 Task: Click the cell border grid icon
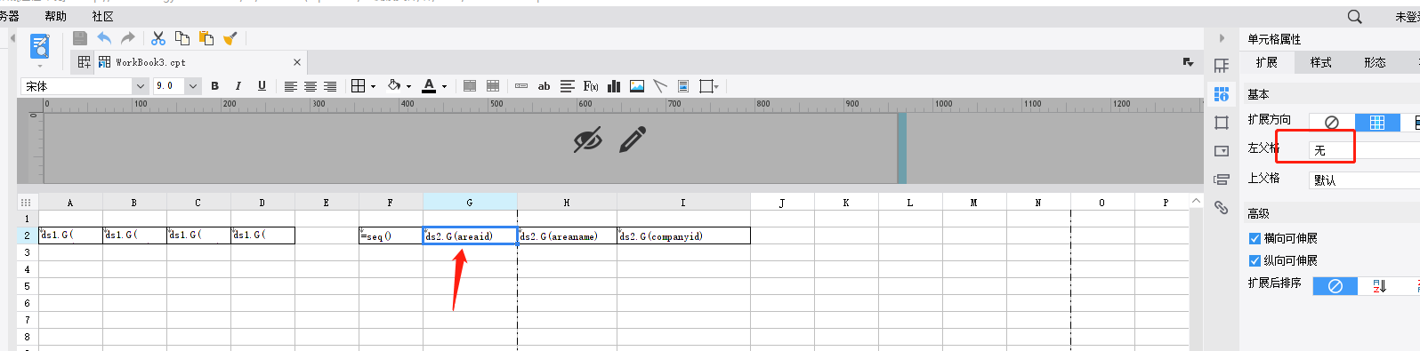pyautogui.click(x=358, y=86)
